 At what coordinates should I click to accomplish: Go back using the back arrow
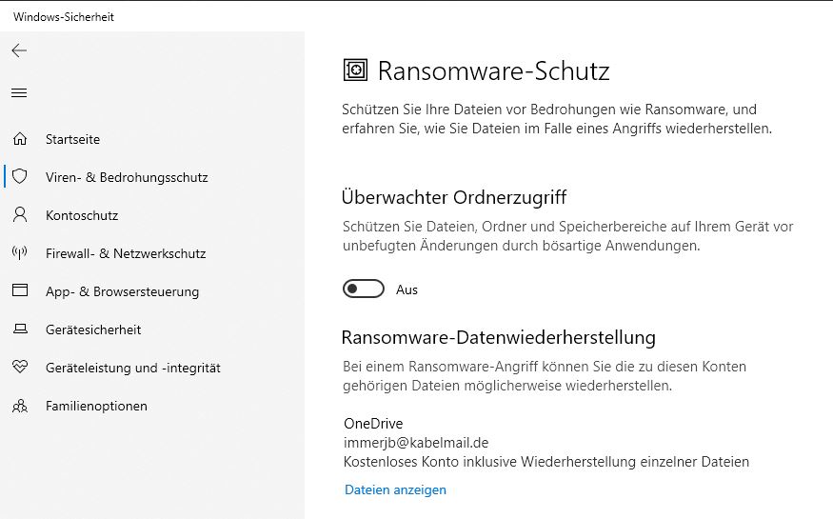coord(19,50)
